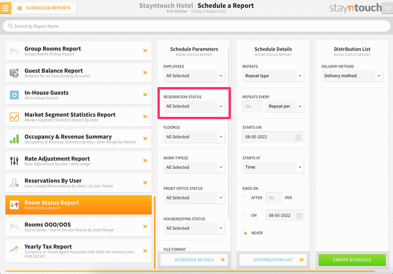Open the Ends On date calendar picker

tap(299, 216)
